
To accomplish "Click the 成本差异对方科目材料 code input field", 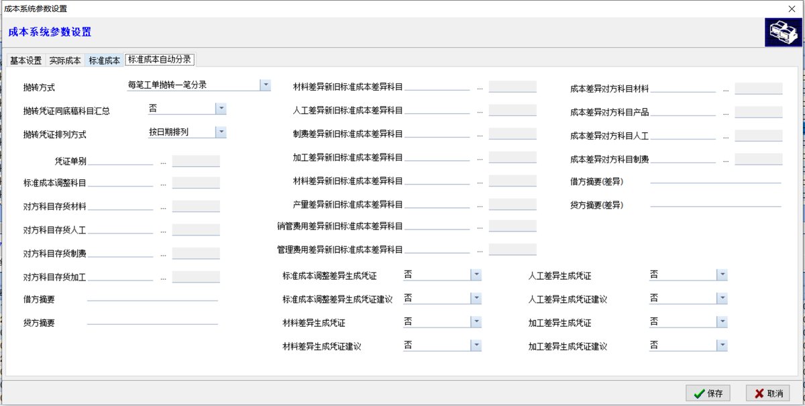I will pos(683,89).
